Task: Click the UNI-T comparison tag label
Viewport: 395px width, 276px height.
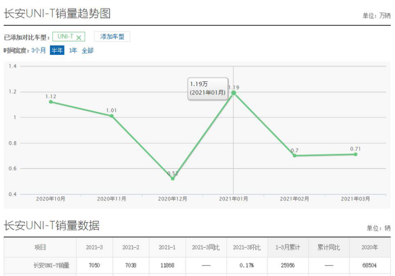Action: tap(65, 37)
